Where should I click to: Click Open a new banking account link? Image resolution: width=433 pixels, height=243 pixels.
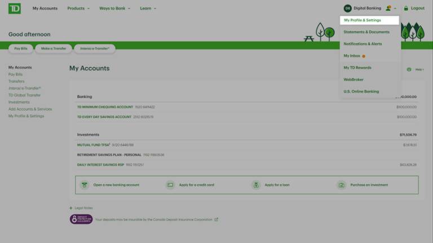[x=116, y=185]
